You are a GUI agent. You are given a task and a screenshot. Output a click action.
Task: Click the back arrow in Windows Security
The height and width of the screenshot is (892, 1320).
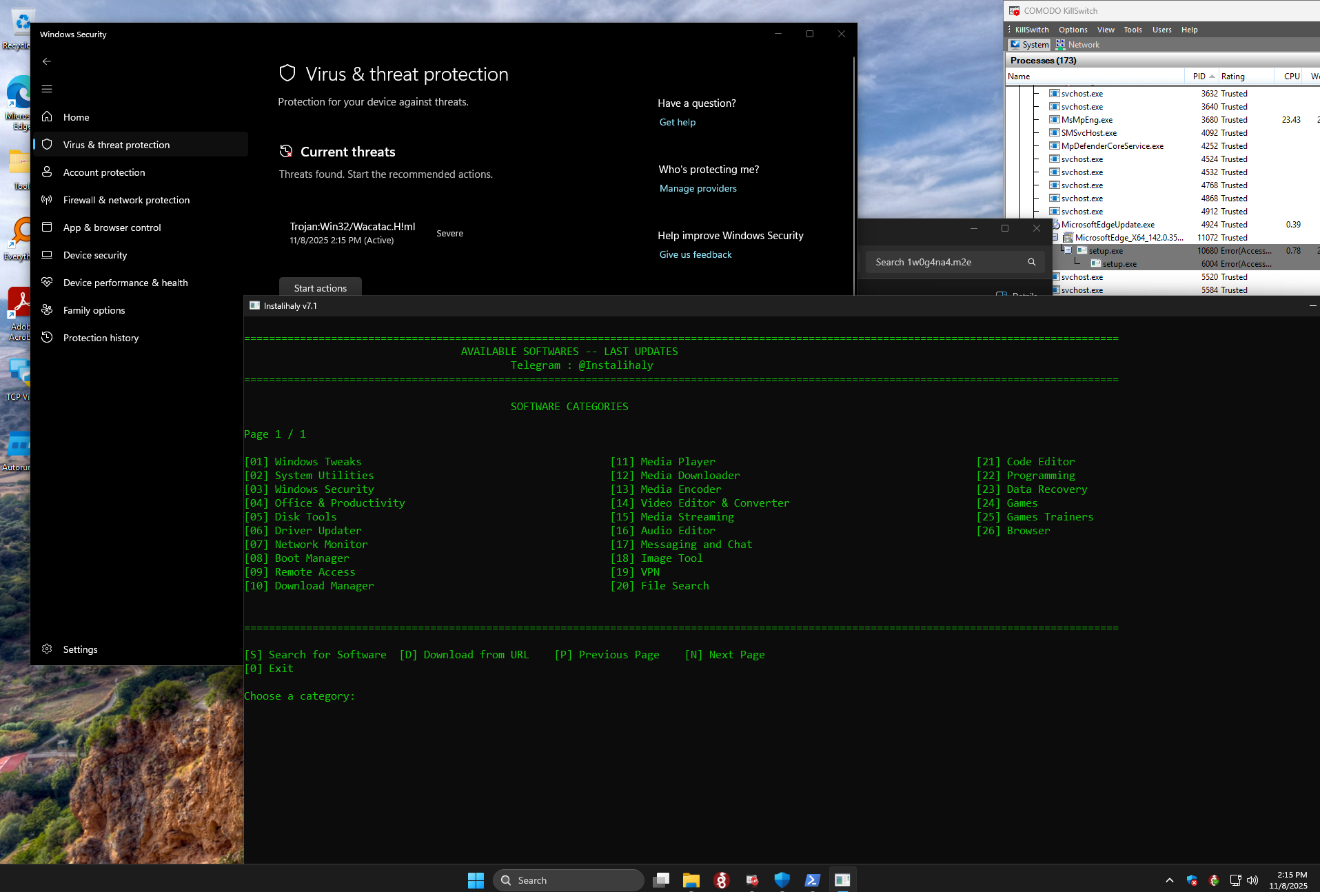coord(47,61)
